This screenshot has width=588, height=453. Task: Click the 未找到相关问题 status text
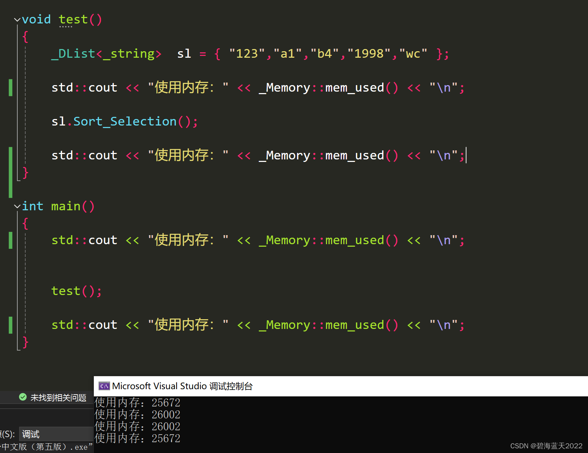point(58,397)
